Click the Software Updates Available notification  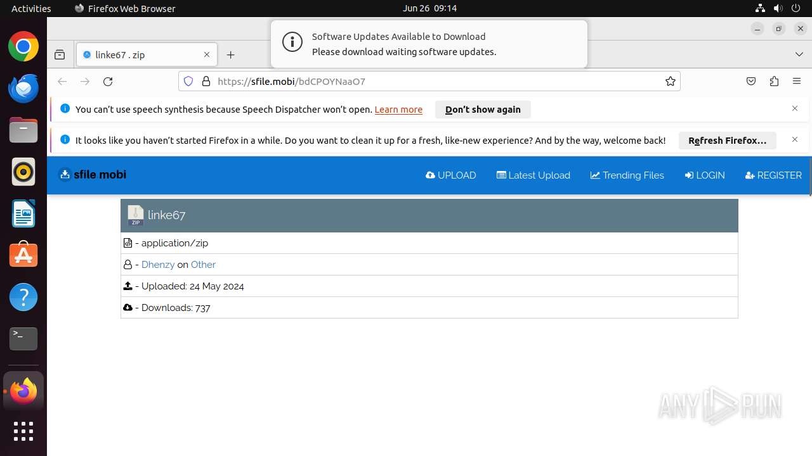[x=429, y=44]
